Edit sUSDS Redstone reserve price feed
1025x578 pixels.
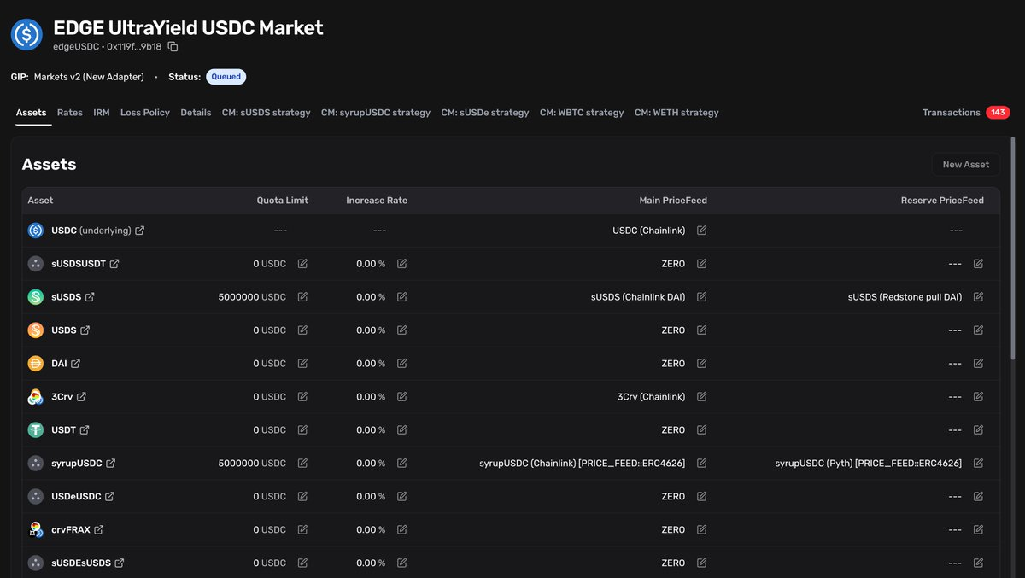pyautogui.click(x=978, y=297)
